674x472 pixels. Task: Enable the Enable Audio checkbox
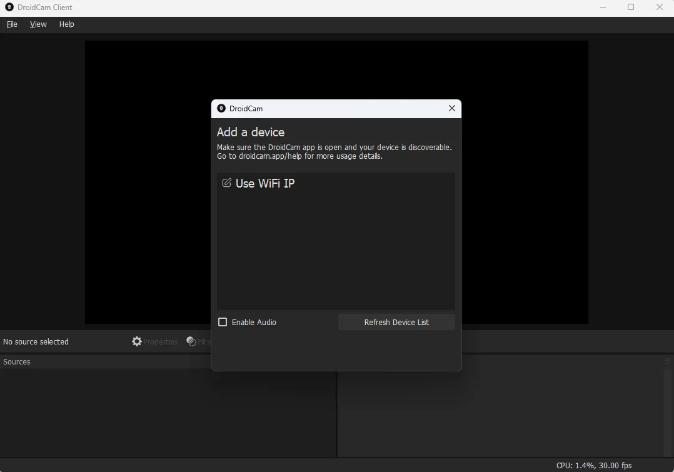(x=223, y=322)
